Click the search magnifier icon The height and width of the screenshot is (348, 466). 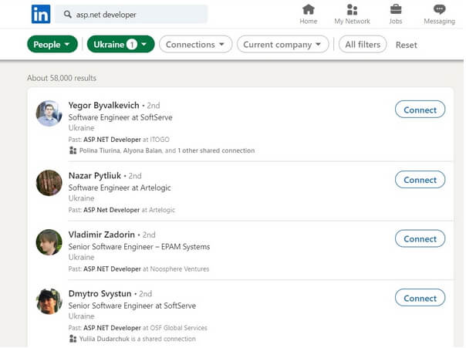click(67, 14)
